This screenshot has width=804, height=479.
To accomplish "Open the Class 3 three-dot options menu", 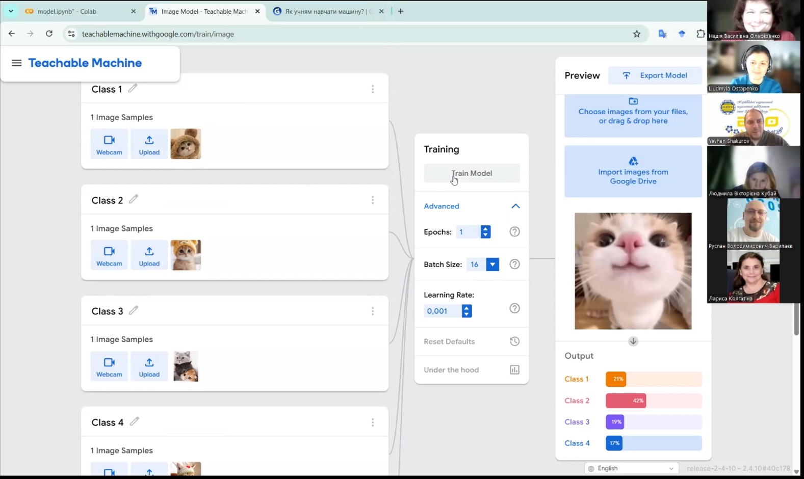I will [373, 311].
